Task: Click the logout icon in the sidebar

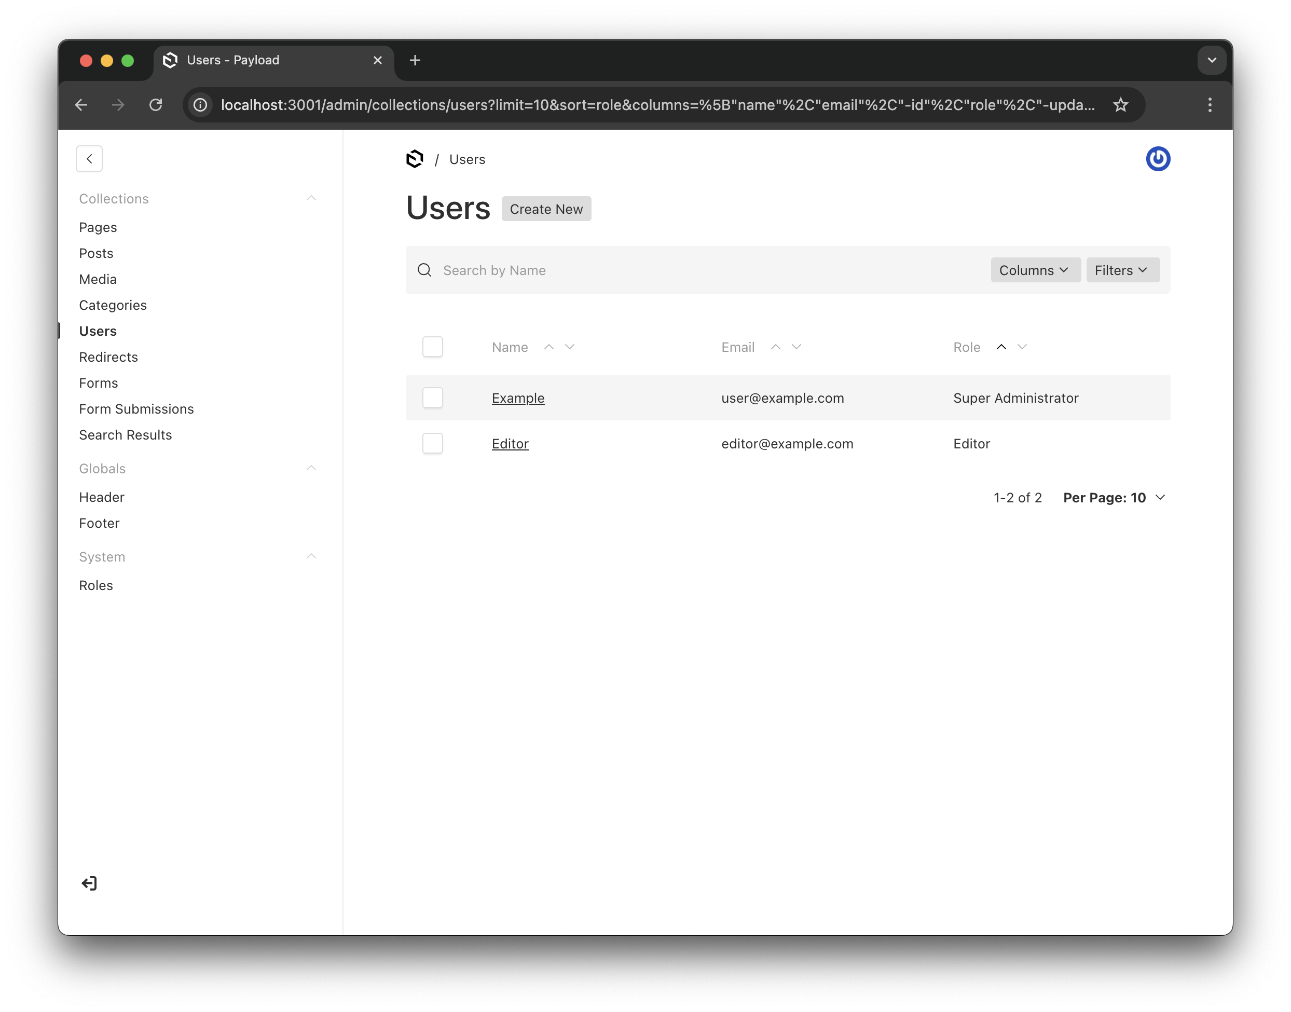Action: [89, 883]
